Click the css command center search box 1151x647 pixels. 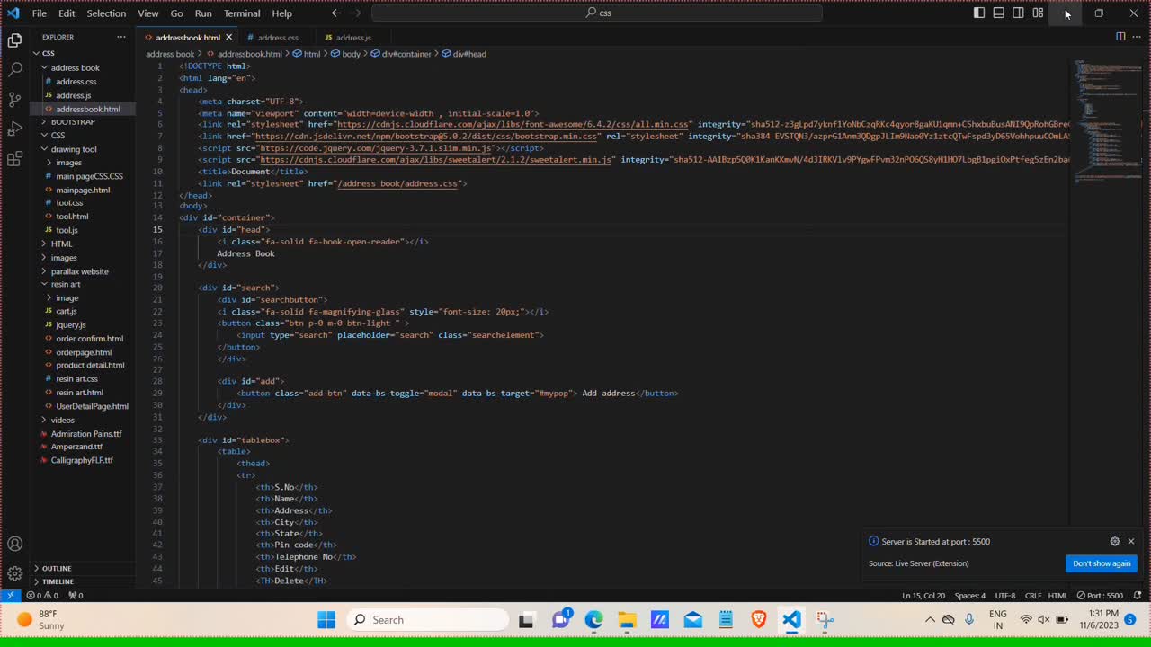point(597,13)
